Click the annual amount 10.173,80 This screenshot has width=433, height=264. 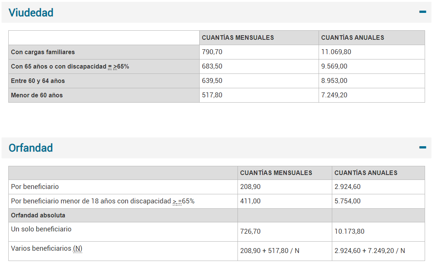click(x=349, y=231)
